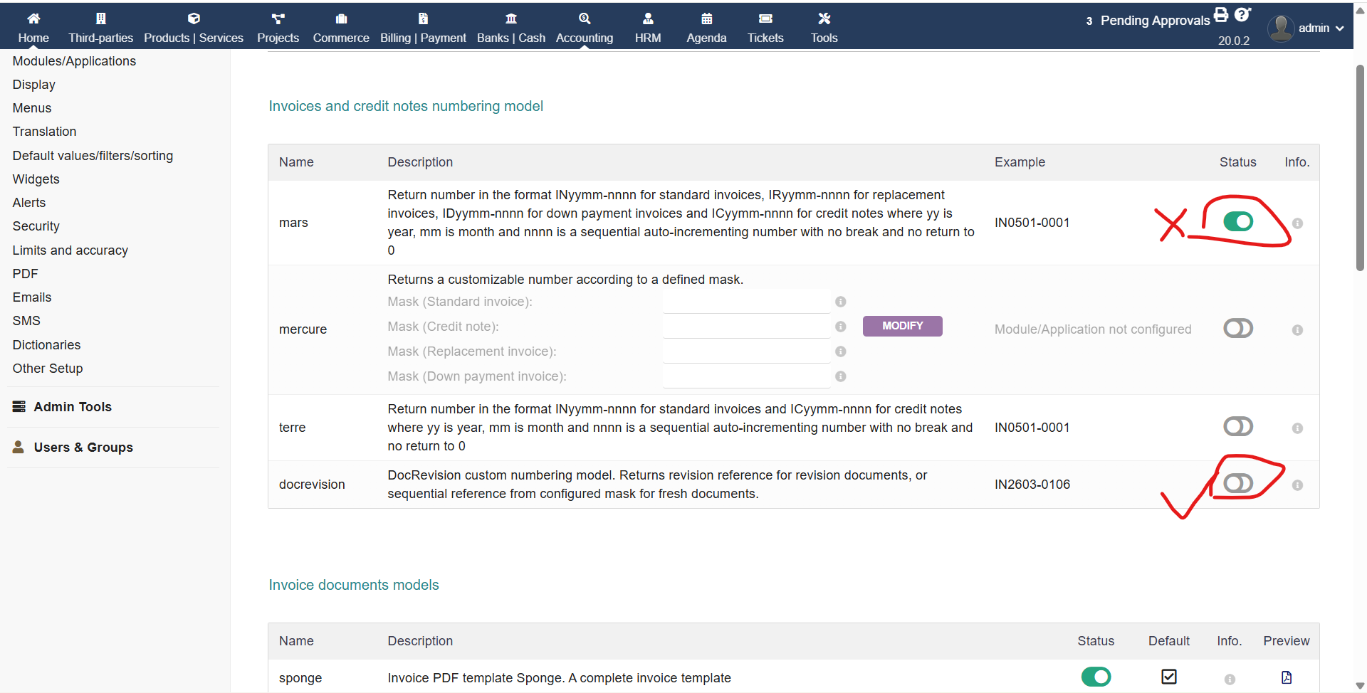Click the Mask (Credit note) input field

coord(745,327)
